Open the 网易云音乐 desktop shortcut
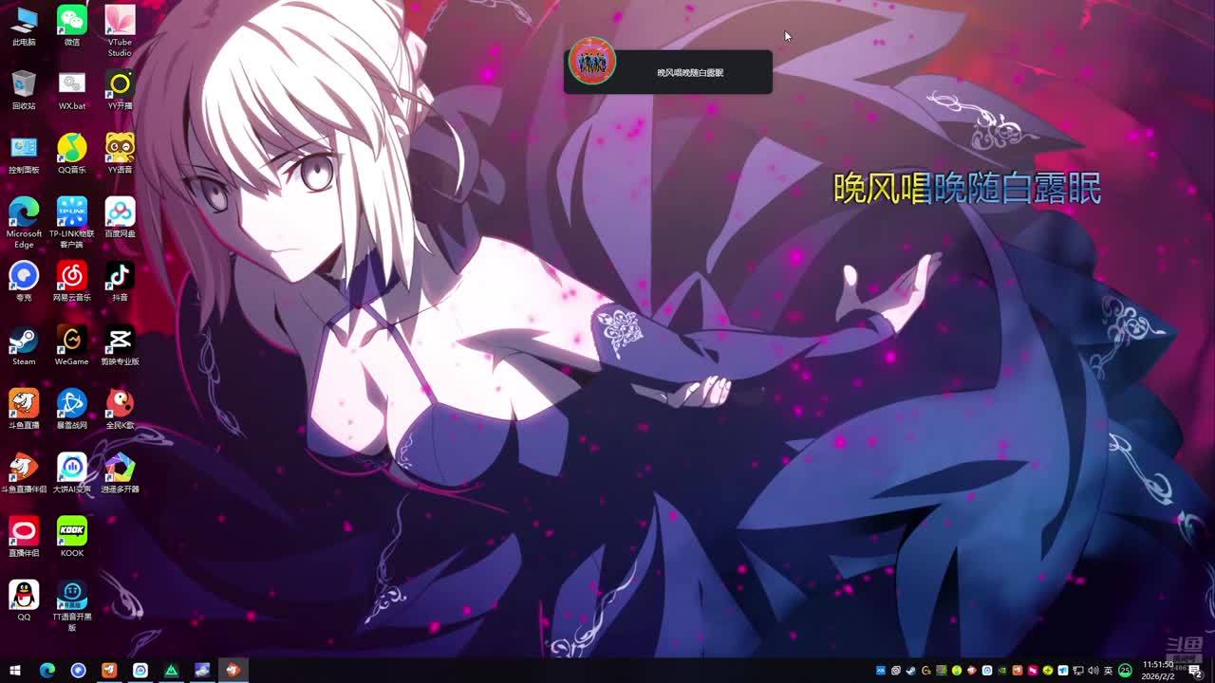This screenshot has height=683, width=1215. pyautogui.click(x=71, y=277)
